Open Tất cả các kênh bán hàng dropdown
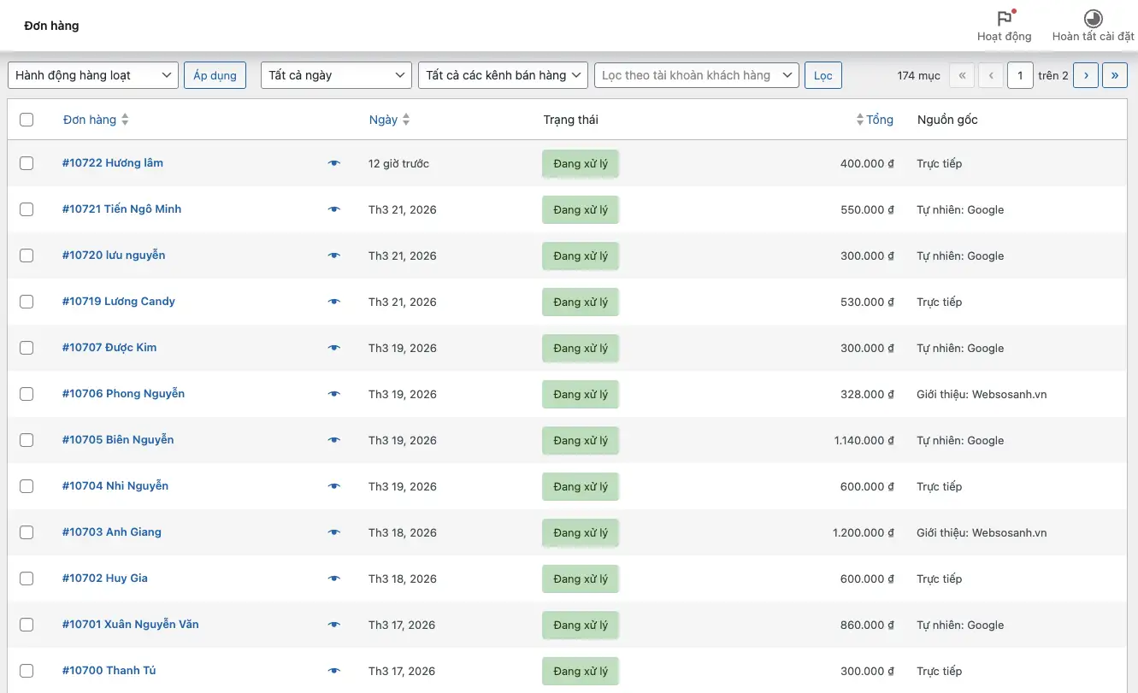This screenshot has width=1138, height=693. tap(503, 75)
